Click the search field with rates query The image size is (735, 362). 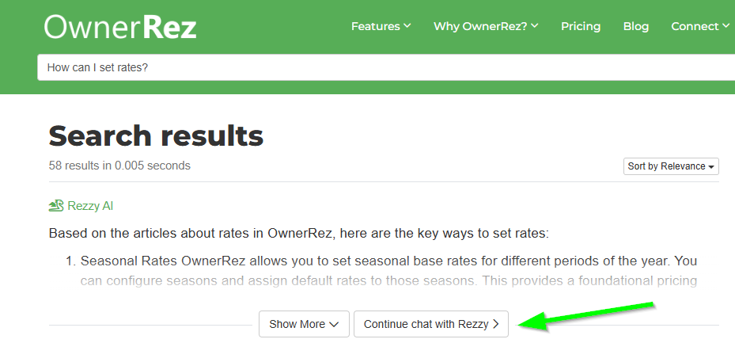tap(386, 67)
